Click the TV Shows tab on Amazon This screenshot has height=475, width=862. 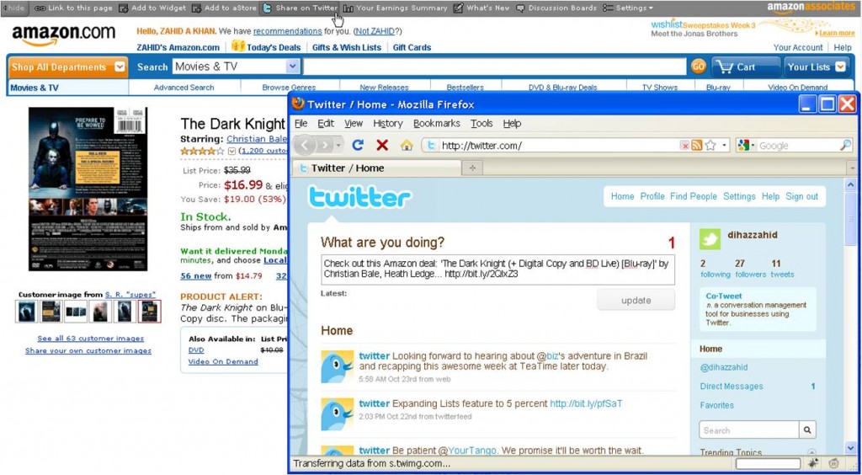click(x=660, y=88)
